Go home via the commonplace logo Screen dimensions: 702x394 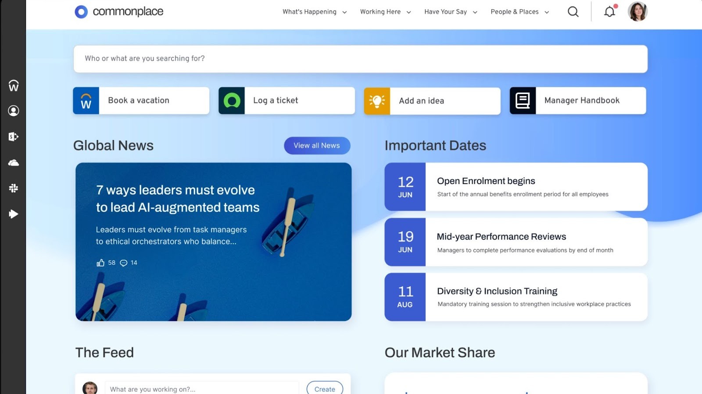[x=118, y=11]
